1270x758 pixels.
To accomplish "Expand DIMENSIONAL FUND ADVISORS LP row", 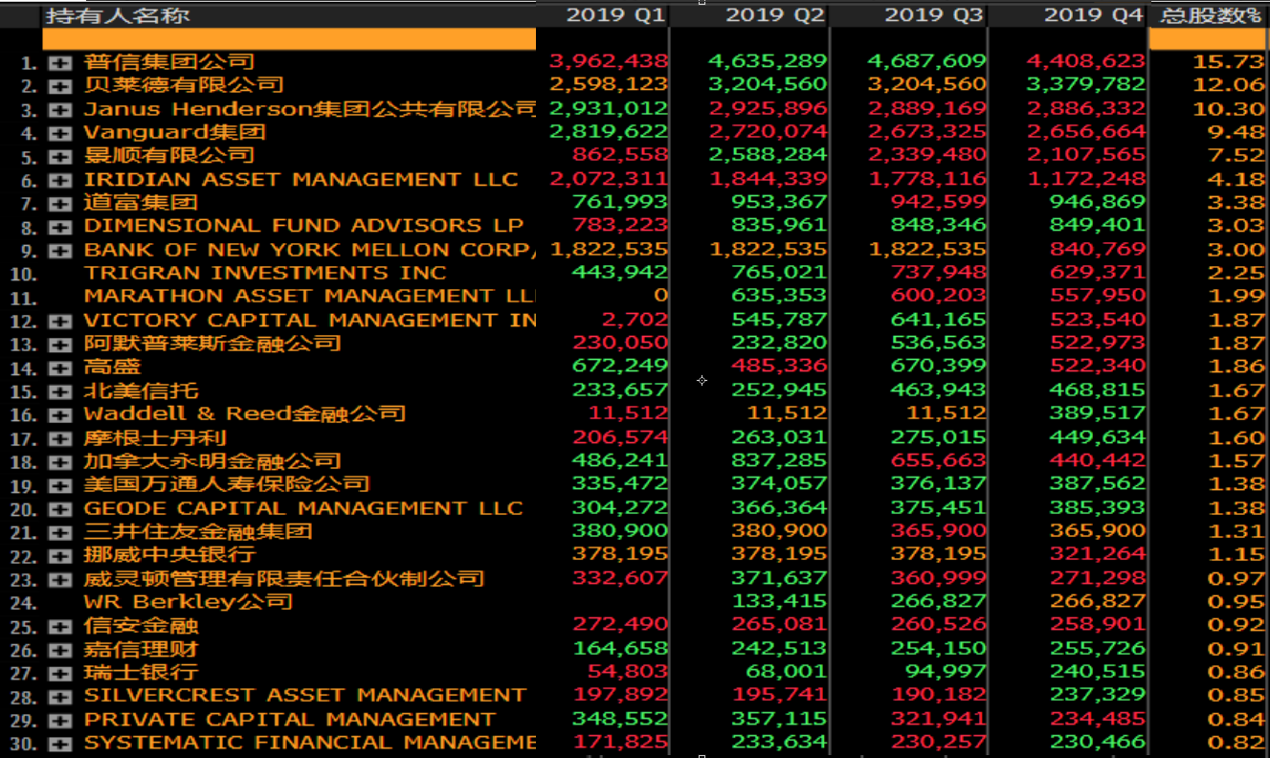I will point(60,227).
